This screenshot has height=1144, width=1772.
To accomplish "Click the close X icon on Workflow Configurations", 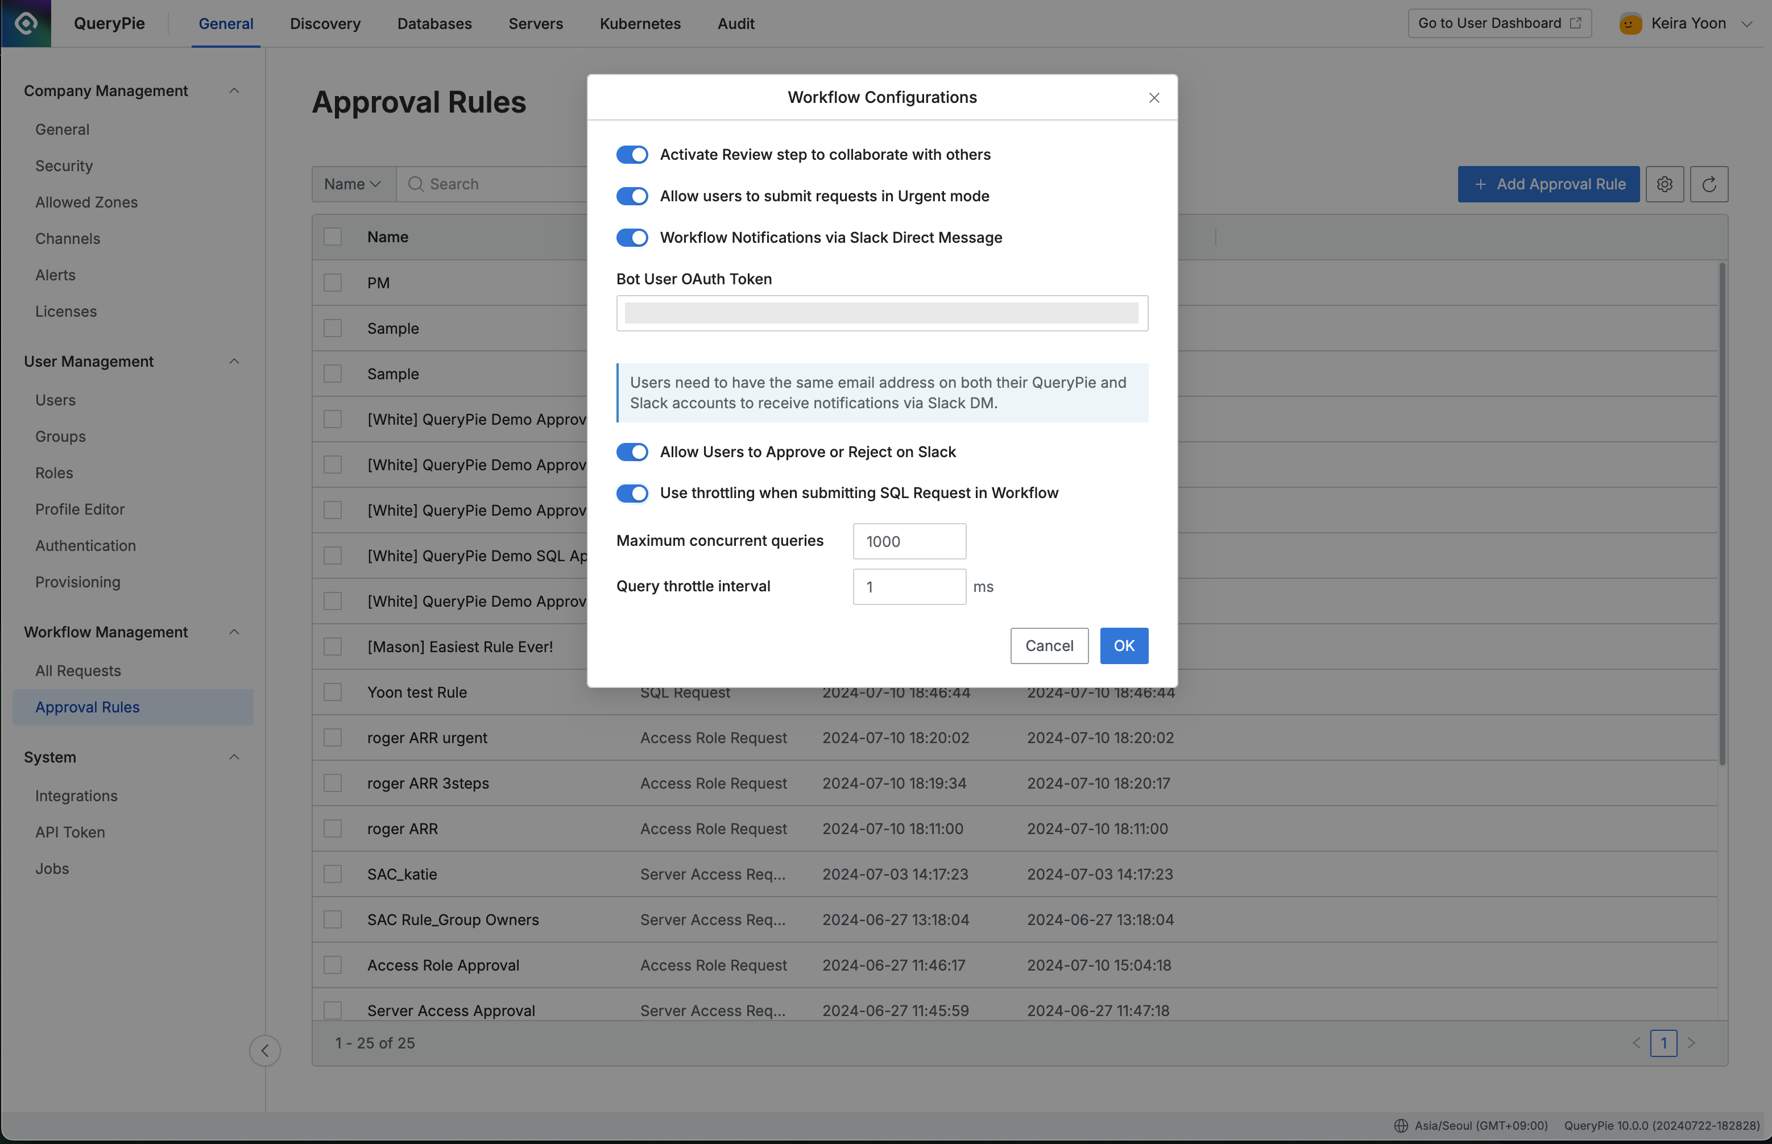I will pyautogui.click(x=1153, y=97).
